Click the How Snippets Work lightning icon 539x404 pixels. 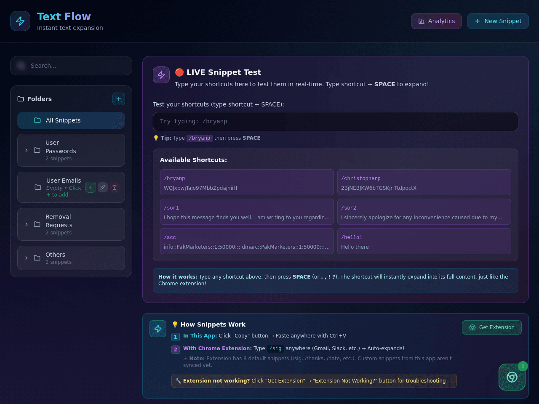tap(158, 329)
